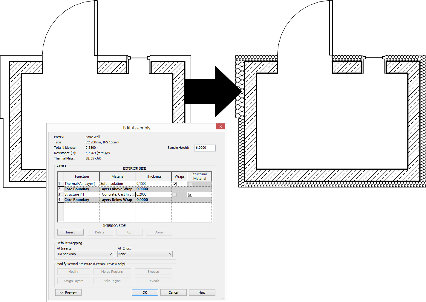Click Merge Regions
This screenshot has height=302, width=426.
click(x=112, y=271)
